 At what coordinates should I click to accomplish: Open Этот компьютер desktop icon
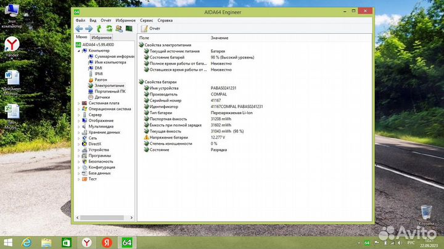[x=12, y=15]
